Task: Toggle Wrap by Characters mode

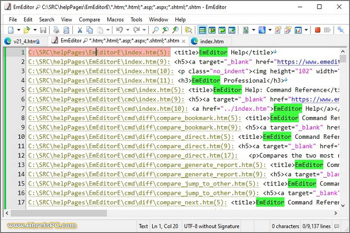Action: pos(212,30)
